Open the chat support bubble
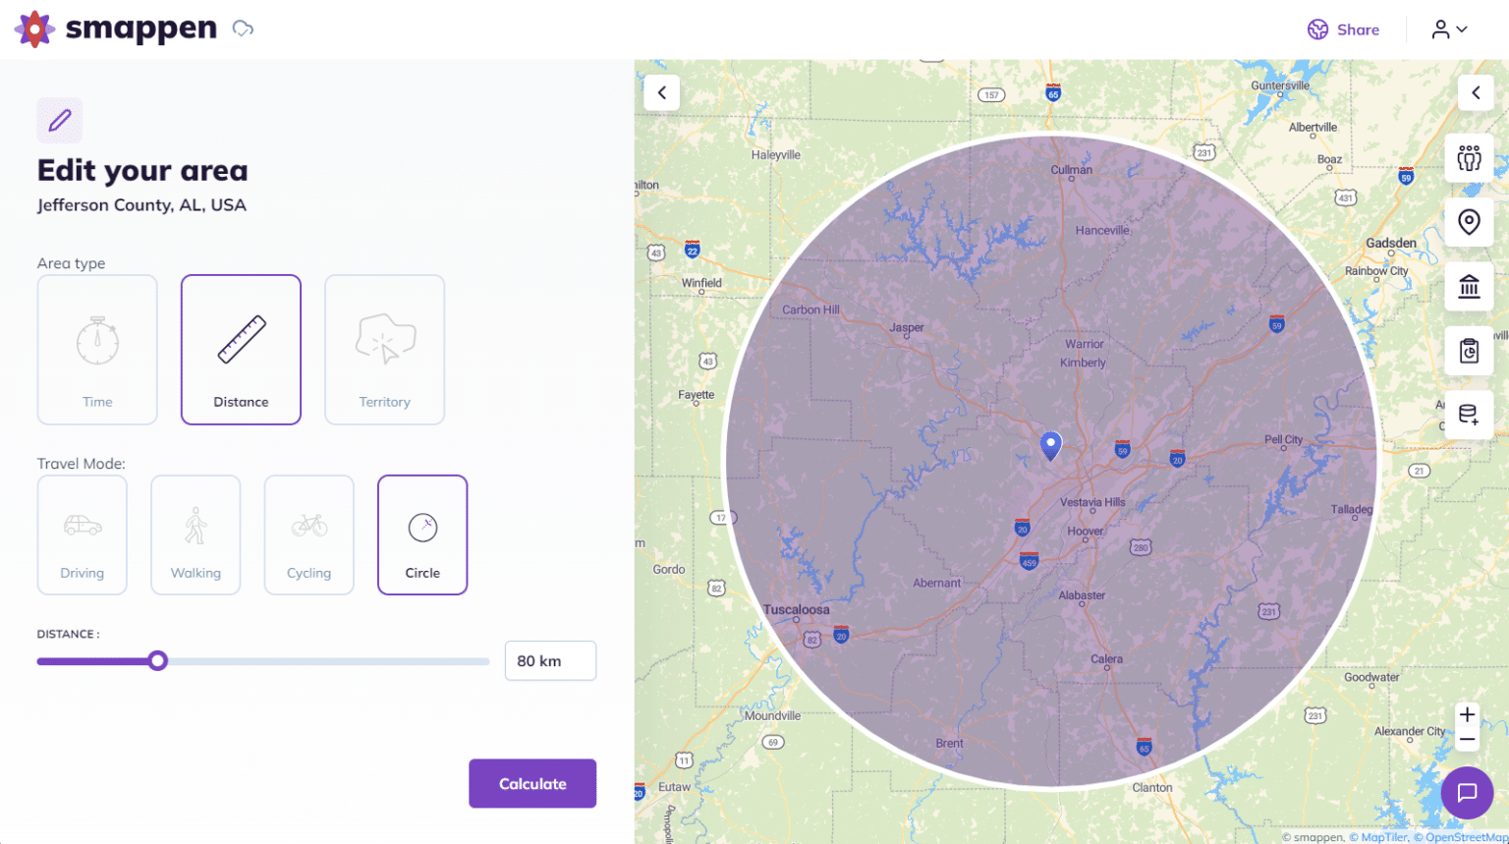The height and width of the screenshot is (844, 1509). click(x=1467, y=793)
